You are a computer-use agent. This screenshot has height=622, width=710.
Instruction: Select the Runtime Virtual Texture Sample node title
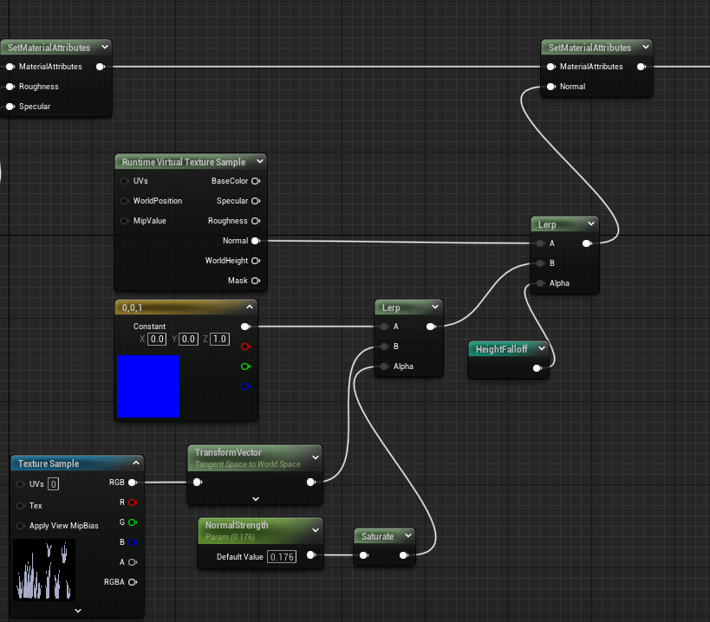[x=183, y=162]
